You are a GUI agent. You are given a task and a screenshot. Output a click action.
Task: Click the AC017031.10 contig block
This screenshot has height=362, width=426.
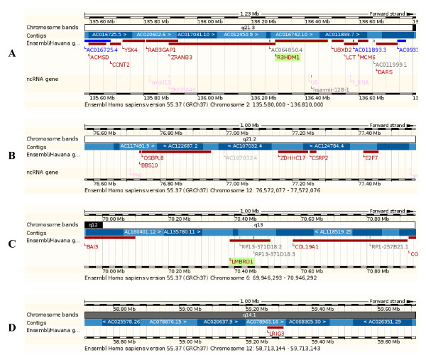196,35
